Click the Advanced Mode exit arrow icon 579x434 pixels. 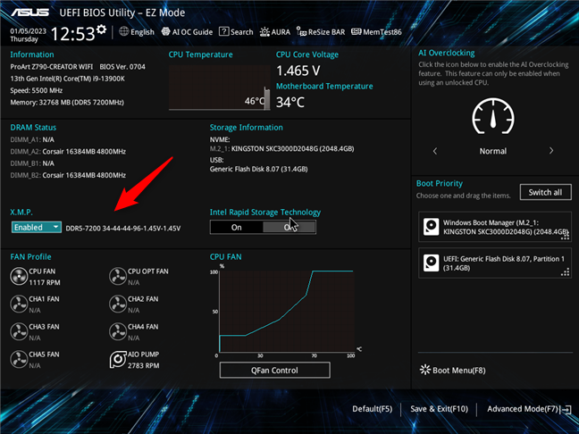coord(566,410)
